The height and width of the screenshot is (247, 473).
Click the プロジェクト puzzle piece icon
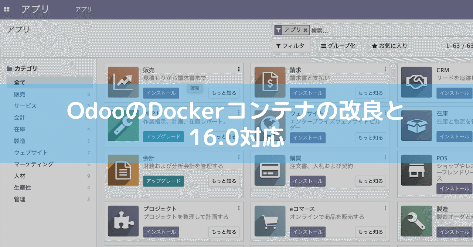pyautogui.click(x=123, y=221)
